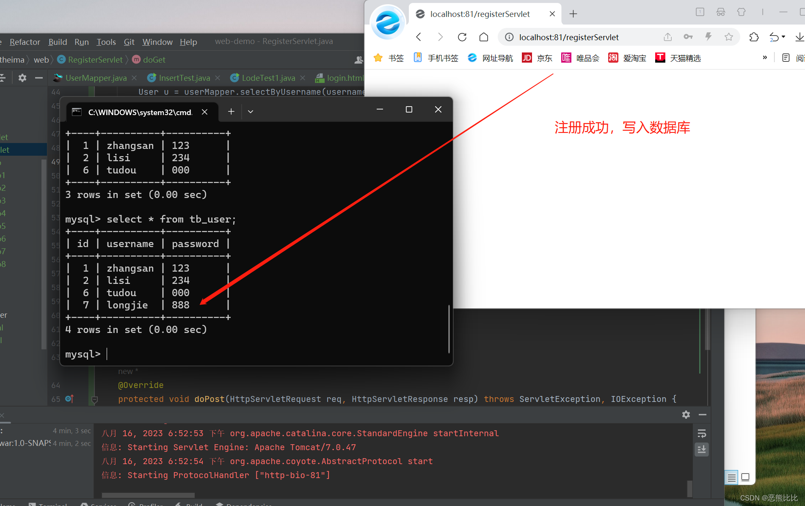Screen dimensions: 805x506
Task: Click the browser address bar URL
Action: pos(569,37)
